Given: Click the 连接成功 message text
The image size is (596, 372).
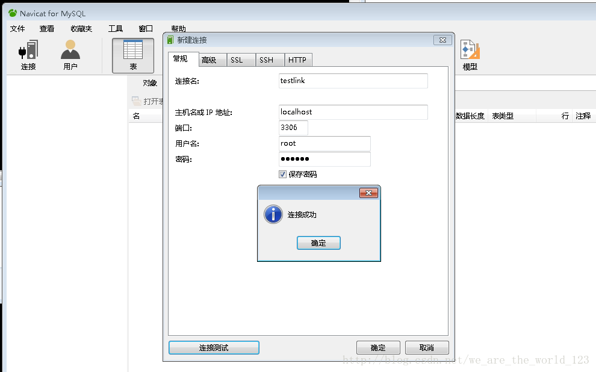Looking at the screenshot, I should click(302, 215).
